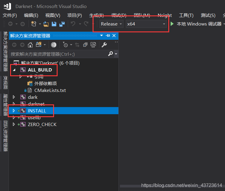Open the new project dropdown arrow
Viewport: 225px width, 191px height.
[x=40, y=24]
